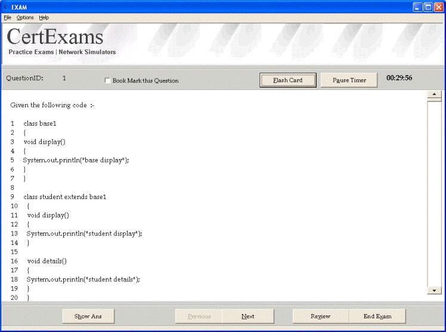Click the println 'student details' line
Image resolution: width=446 pixels, height=332 pixels.
pos(83,280)
